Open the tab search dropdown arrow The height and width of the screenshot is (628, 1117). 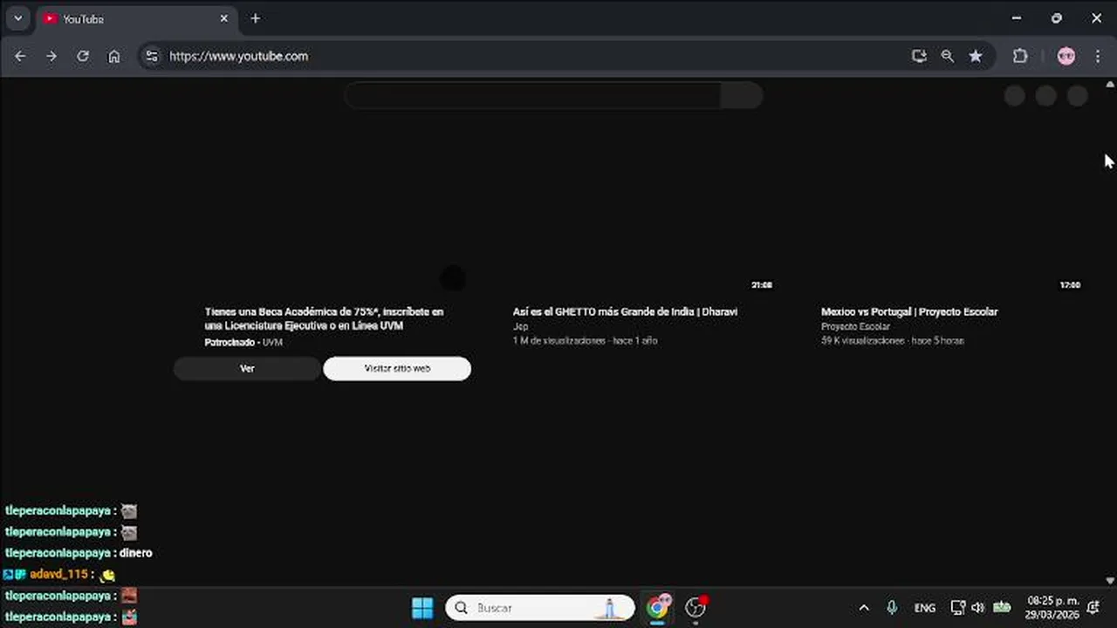[x=17, y=18]
